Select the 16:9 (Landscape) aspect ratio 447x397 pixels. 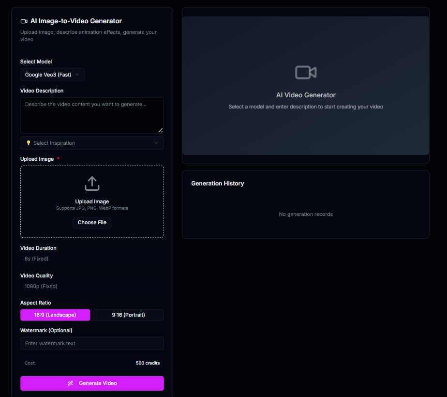click(x=55, y=315)
